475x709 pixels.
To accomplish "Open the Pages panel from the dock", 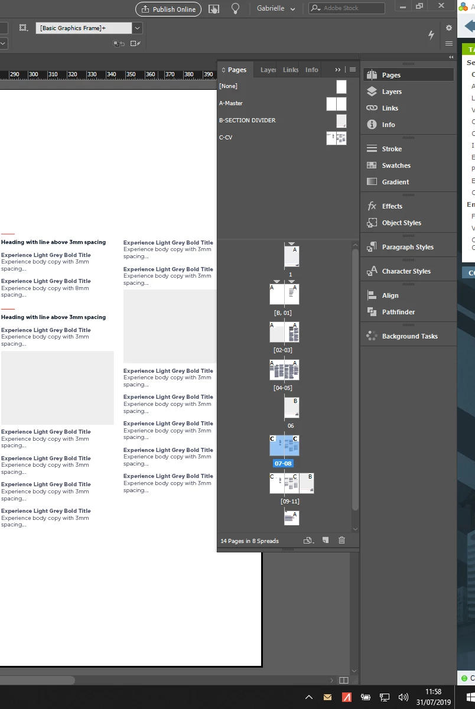I will click(x=409, y=75).
